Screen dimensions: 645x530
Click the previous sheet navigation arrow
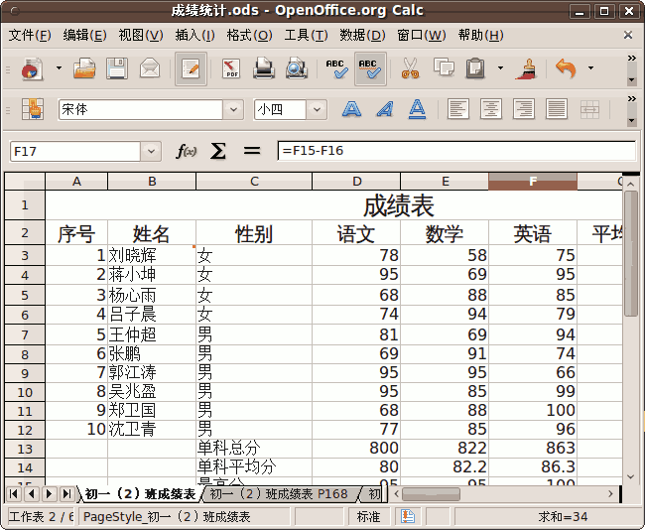click(x=32, y=494)
